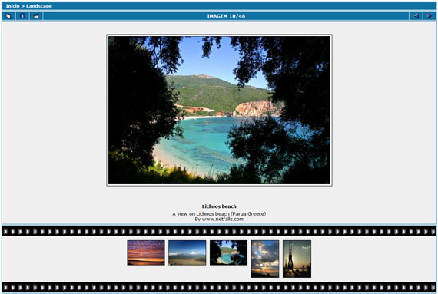Click the 'A view on Lichnos beach' caption
Viewport: 438px width, 294px height.
219,213
